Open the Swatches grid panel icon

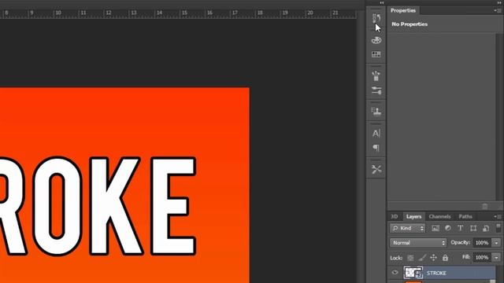[376, 54]
